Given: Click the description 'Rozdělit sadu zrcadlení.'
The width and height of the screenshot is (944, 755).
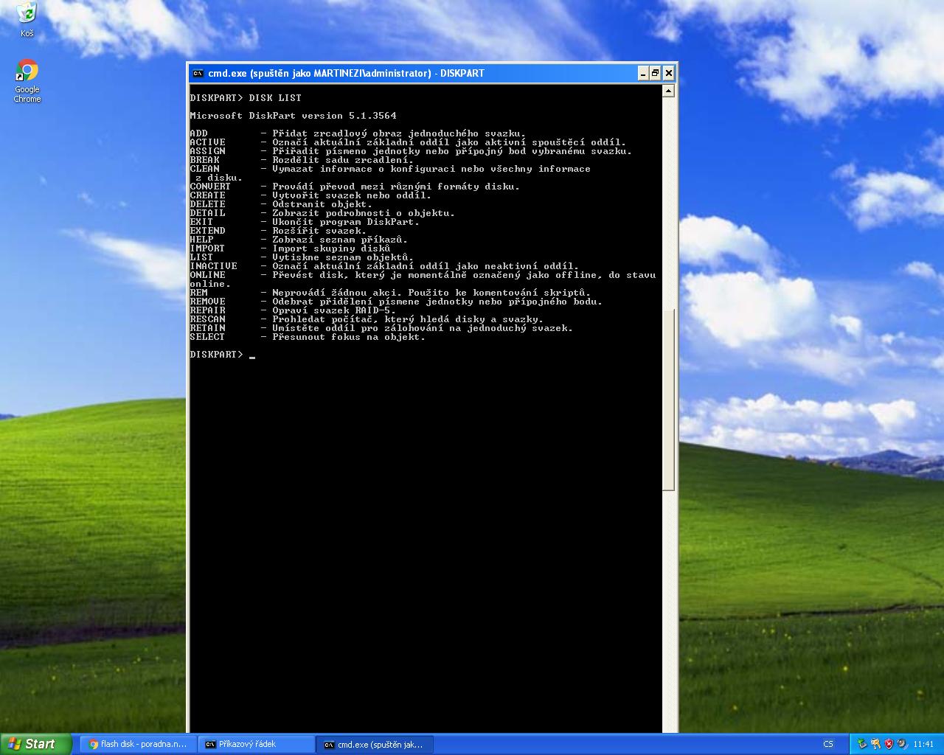Looking at the screenshot, I should 343,160.
